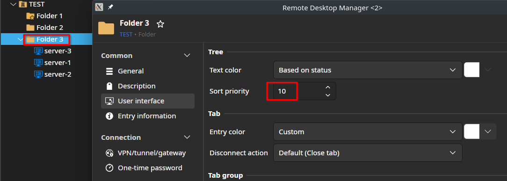Screen dimensions: 507x181
Task: Click the server-3 SSH icon
Action: [38, 51]
